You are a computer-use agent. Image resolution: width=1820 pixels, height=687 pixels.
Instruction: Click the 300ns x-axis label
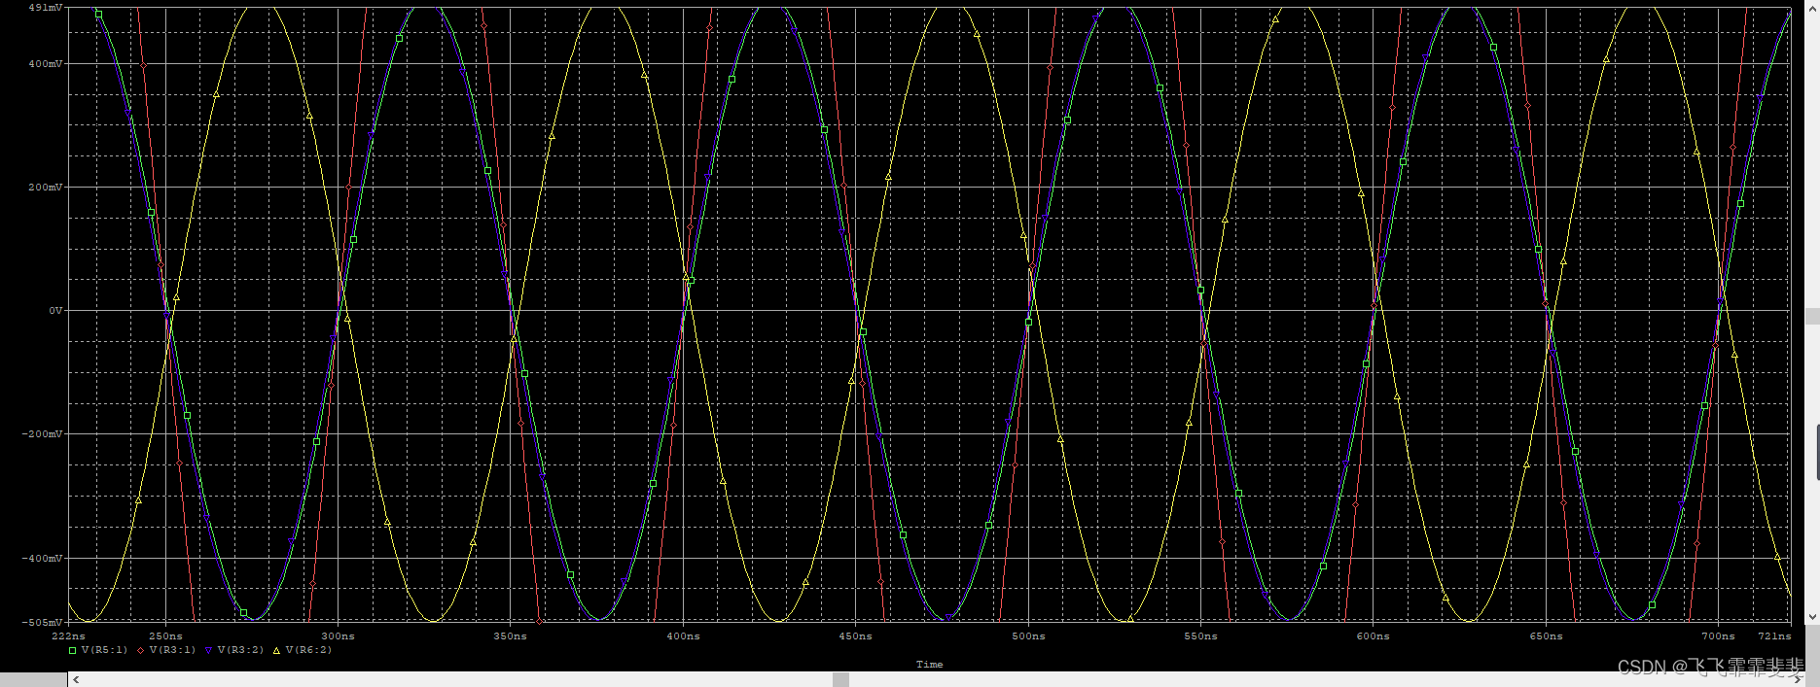(338, 636)
